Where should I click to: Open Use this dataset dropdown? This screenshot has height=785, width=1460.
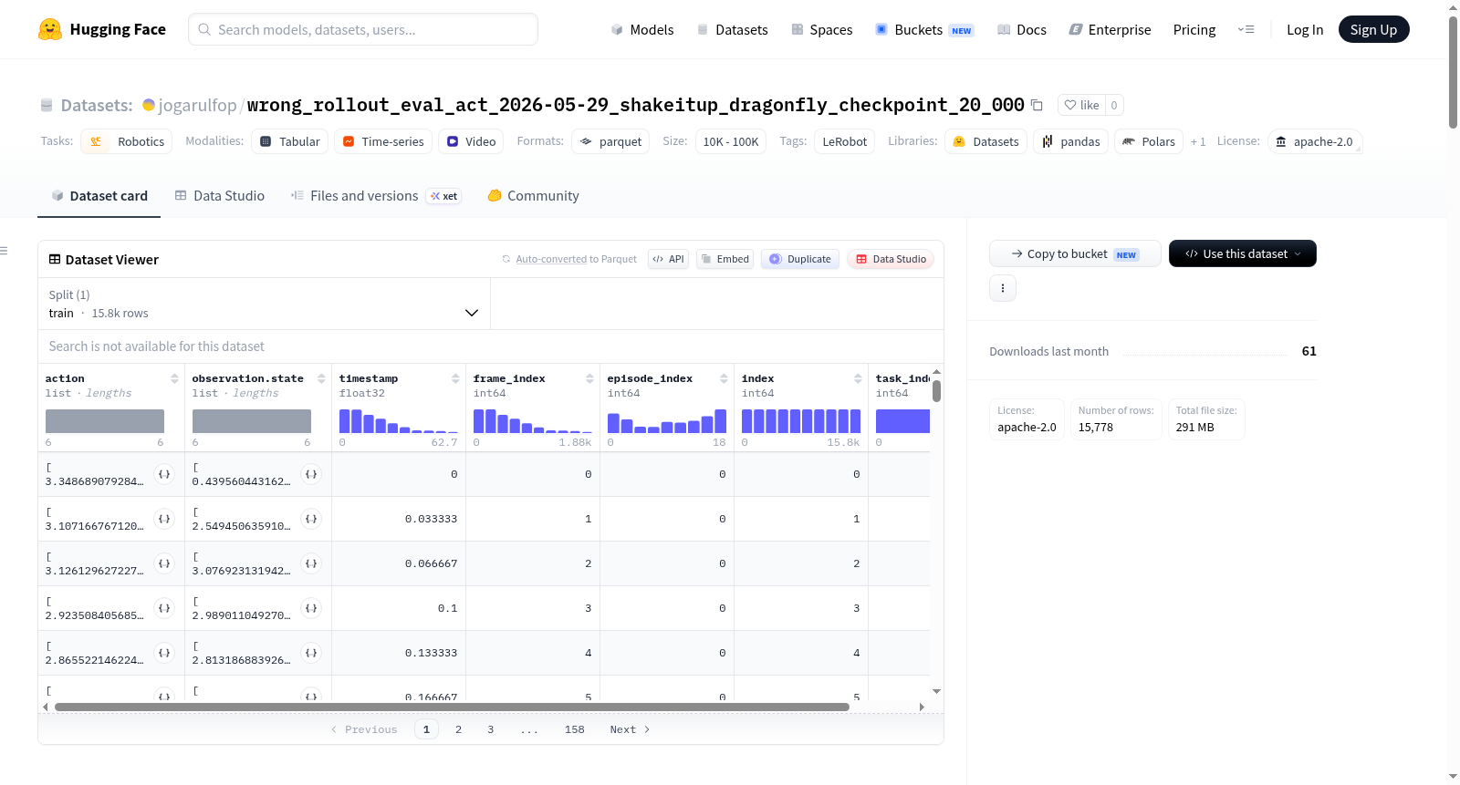coord(1243,253)
